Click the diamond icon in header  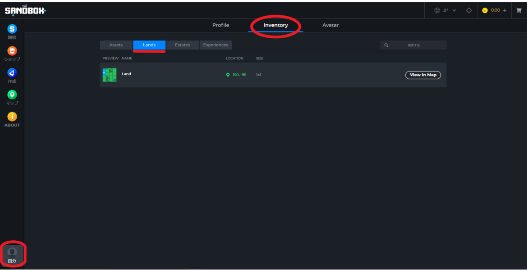(469, 10)
